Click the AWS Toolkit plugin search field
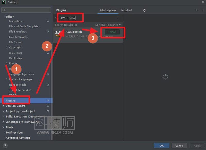Image resolution: width=206 pixels, height=150 pixels. click(87, 18)
